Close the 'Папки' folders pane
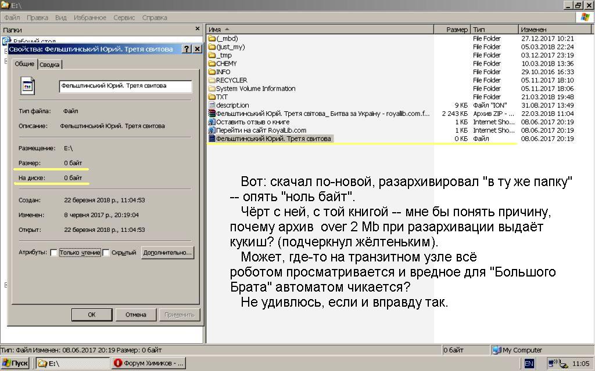 (x=197, y=29)
